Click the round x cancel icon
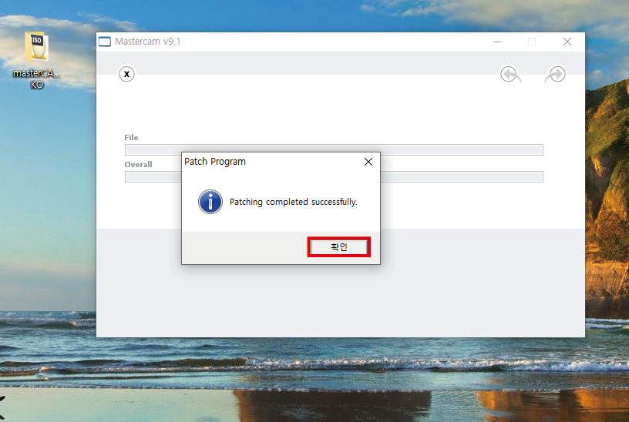The image size is (629, 422). [x=126, y=74]
